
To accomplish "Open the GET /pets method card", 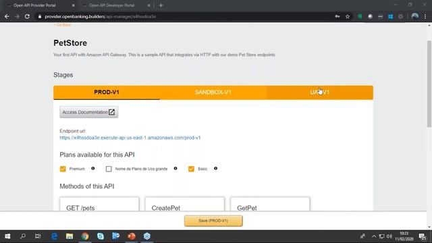I will 99,204.
